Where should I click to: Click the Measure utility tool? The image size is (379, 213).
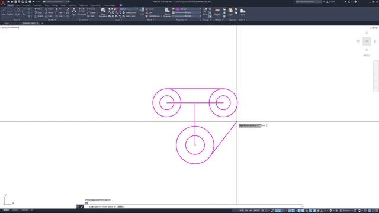click(x=217, y=11)
